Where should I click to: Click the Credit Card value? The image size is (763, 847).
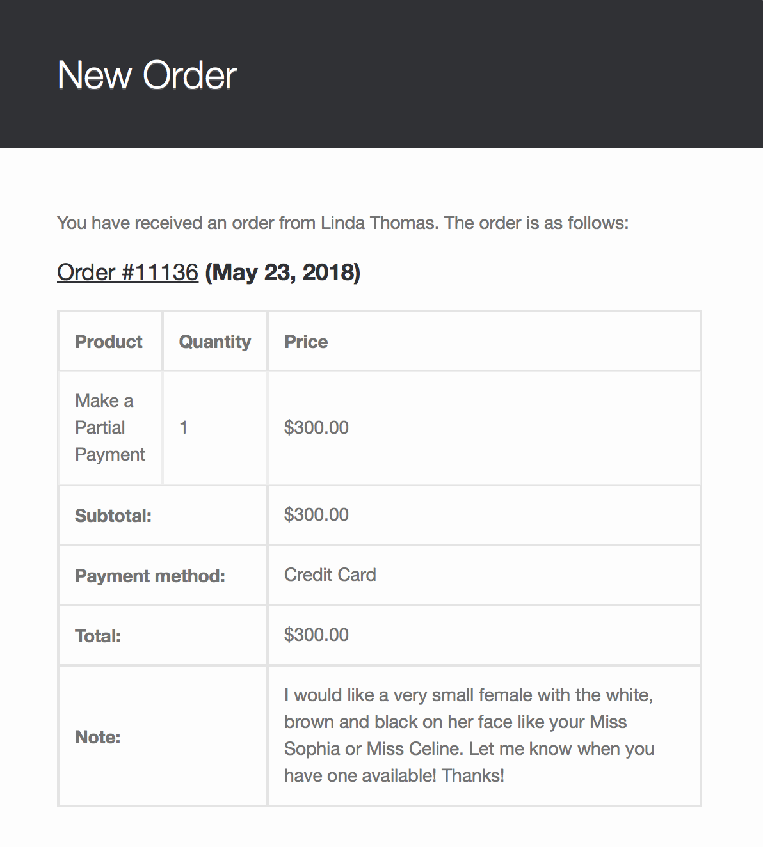(330, 574)
